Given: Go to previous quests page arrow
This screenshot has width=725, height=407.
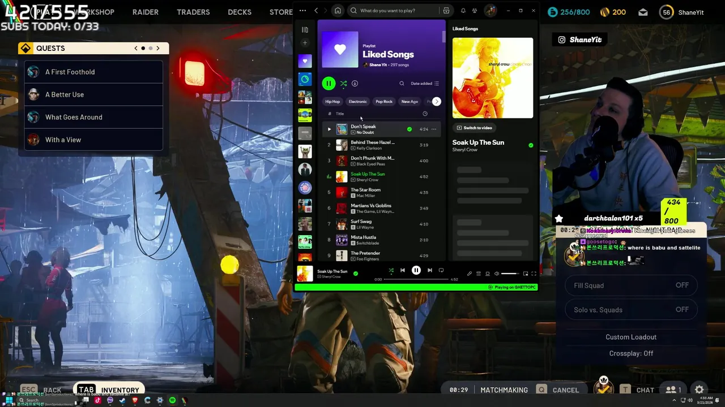Looking at the screenshot, I should coord(136,48).
